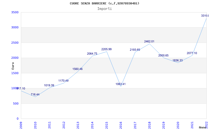
Task: Click the 2021 year label
Action: pos(192,125)
